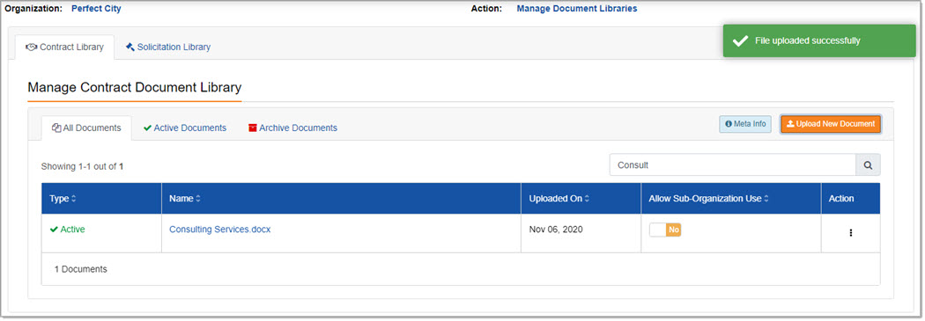This screenshot has width=925, height=321.
Task: Open the Consulting Services.docx link
Action: [x=219, y=230]
